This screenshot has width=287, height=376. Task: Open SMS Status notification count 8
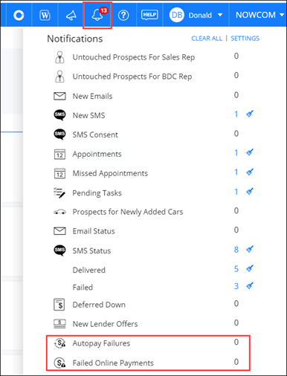[x=236, y=250]
